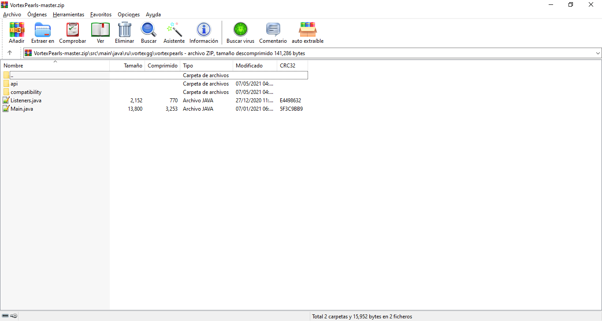Open the Archivo menu
The width and height of the screenshot is (602, 321).
[x=12, y=15]
